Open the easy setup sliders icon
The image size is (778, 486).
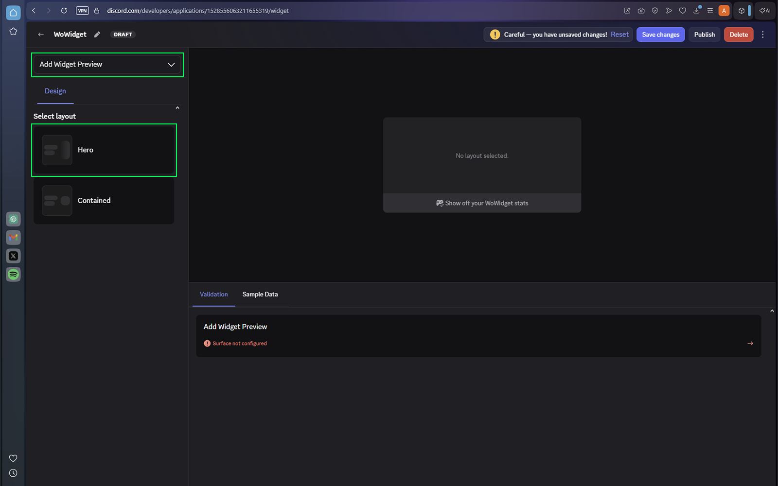click(x=710, y=11)
